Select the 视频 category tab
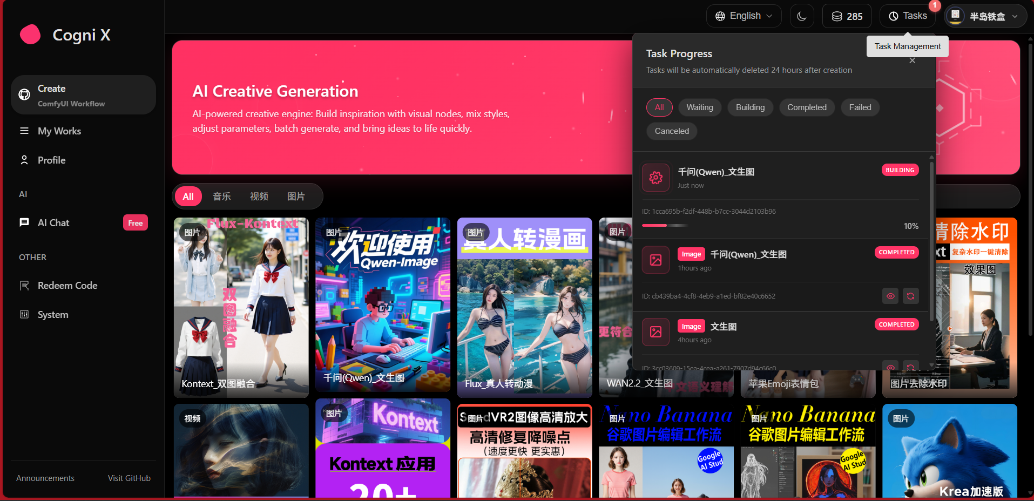1034x501 pixels. tap(259, 197)
